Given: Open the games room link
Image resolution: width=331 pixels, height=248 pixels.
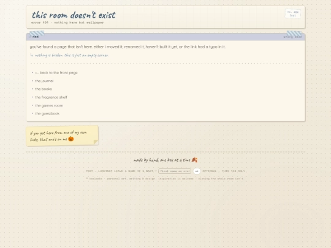Looking at the screenshot, I should coord(49,105).
